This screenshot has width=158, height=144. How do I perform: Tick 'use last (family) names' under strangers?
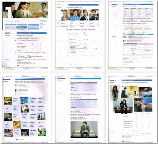click(148, 127)
